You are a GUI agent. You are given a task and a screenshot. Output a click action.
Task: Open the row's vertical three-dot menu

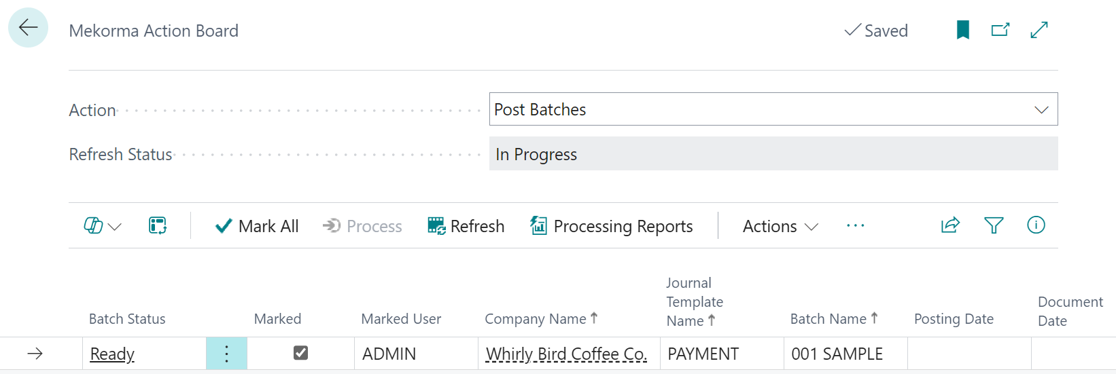tap(226, 354)
